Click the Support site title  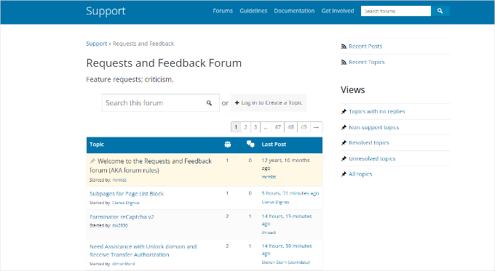pos(106,11)
